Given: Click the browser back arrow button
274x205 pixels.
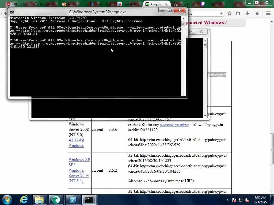Looking at the screenshot, I should [5, 13].
